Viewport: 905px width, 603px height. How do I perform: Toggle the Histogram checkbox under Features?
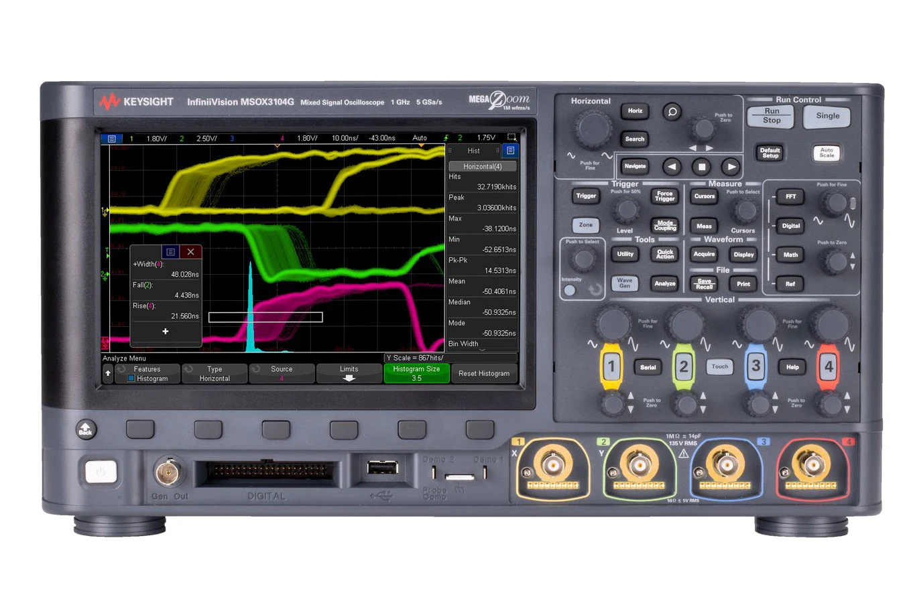click(x=131, y=379)
